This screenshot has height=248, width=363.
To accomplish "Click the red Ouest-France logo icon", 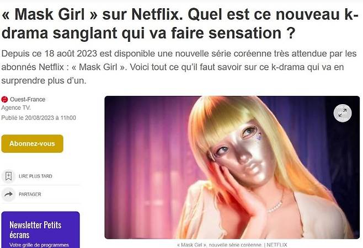I will tap(4, 100).
